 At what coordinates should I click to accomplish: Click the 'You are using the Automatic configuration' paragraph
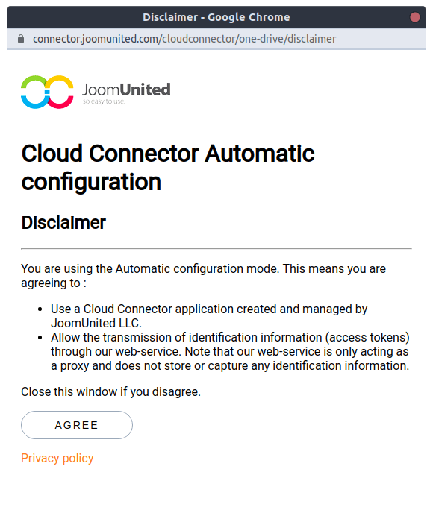[x=203, y=276]
